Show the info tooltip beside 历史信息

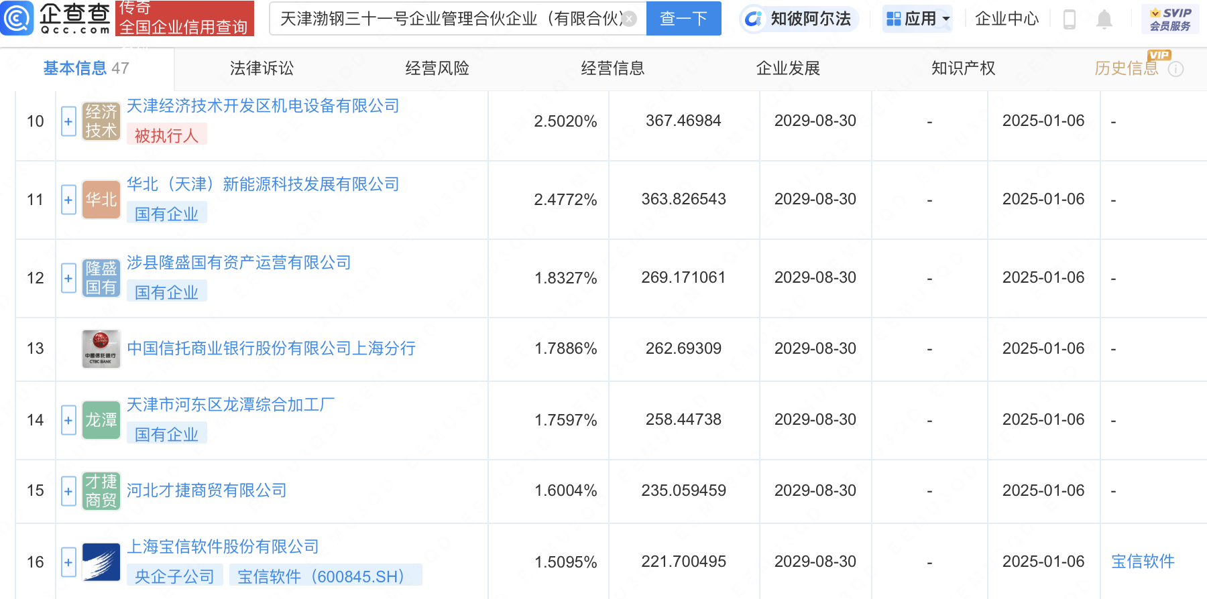[x=1175, y=69]
